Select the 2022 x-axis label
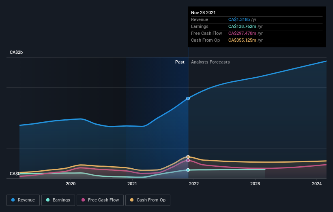 [194, 184]
